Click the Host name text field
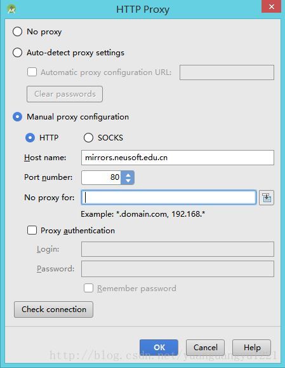Image resolution: width=285 pixels, height=368 pixels. point(178,158)
